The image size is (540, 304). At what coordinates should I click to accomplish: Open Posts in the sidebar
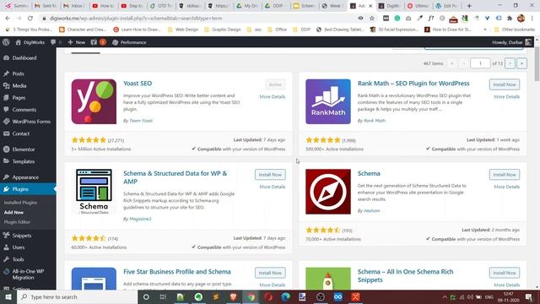click(x=18, y=73)
